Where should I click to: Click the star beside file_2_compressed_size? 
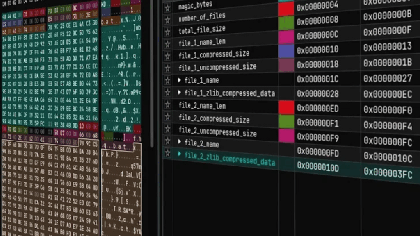[167, 117]
